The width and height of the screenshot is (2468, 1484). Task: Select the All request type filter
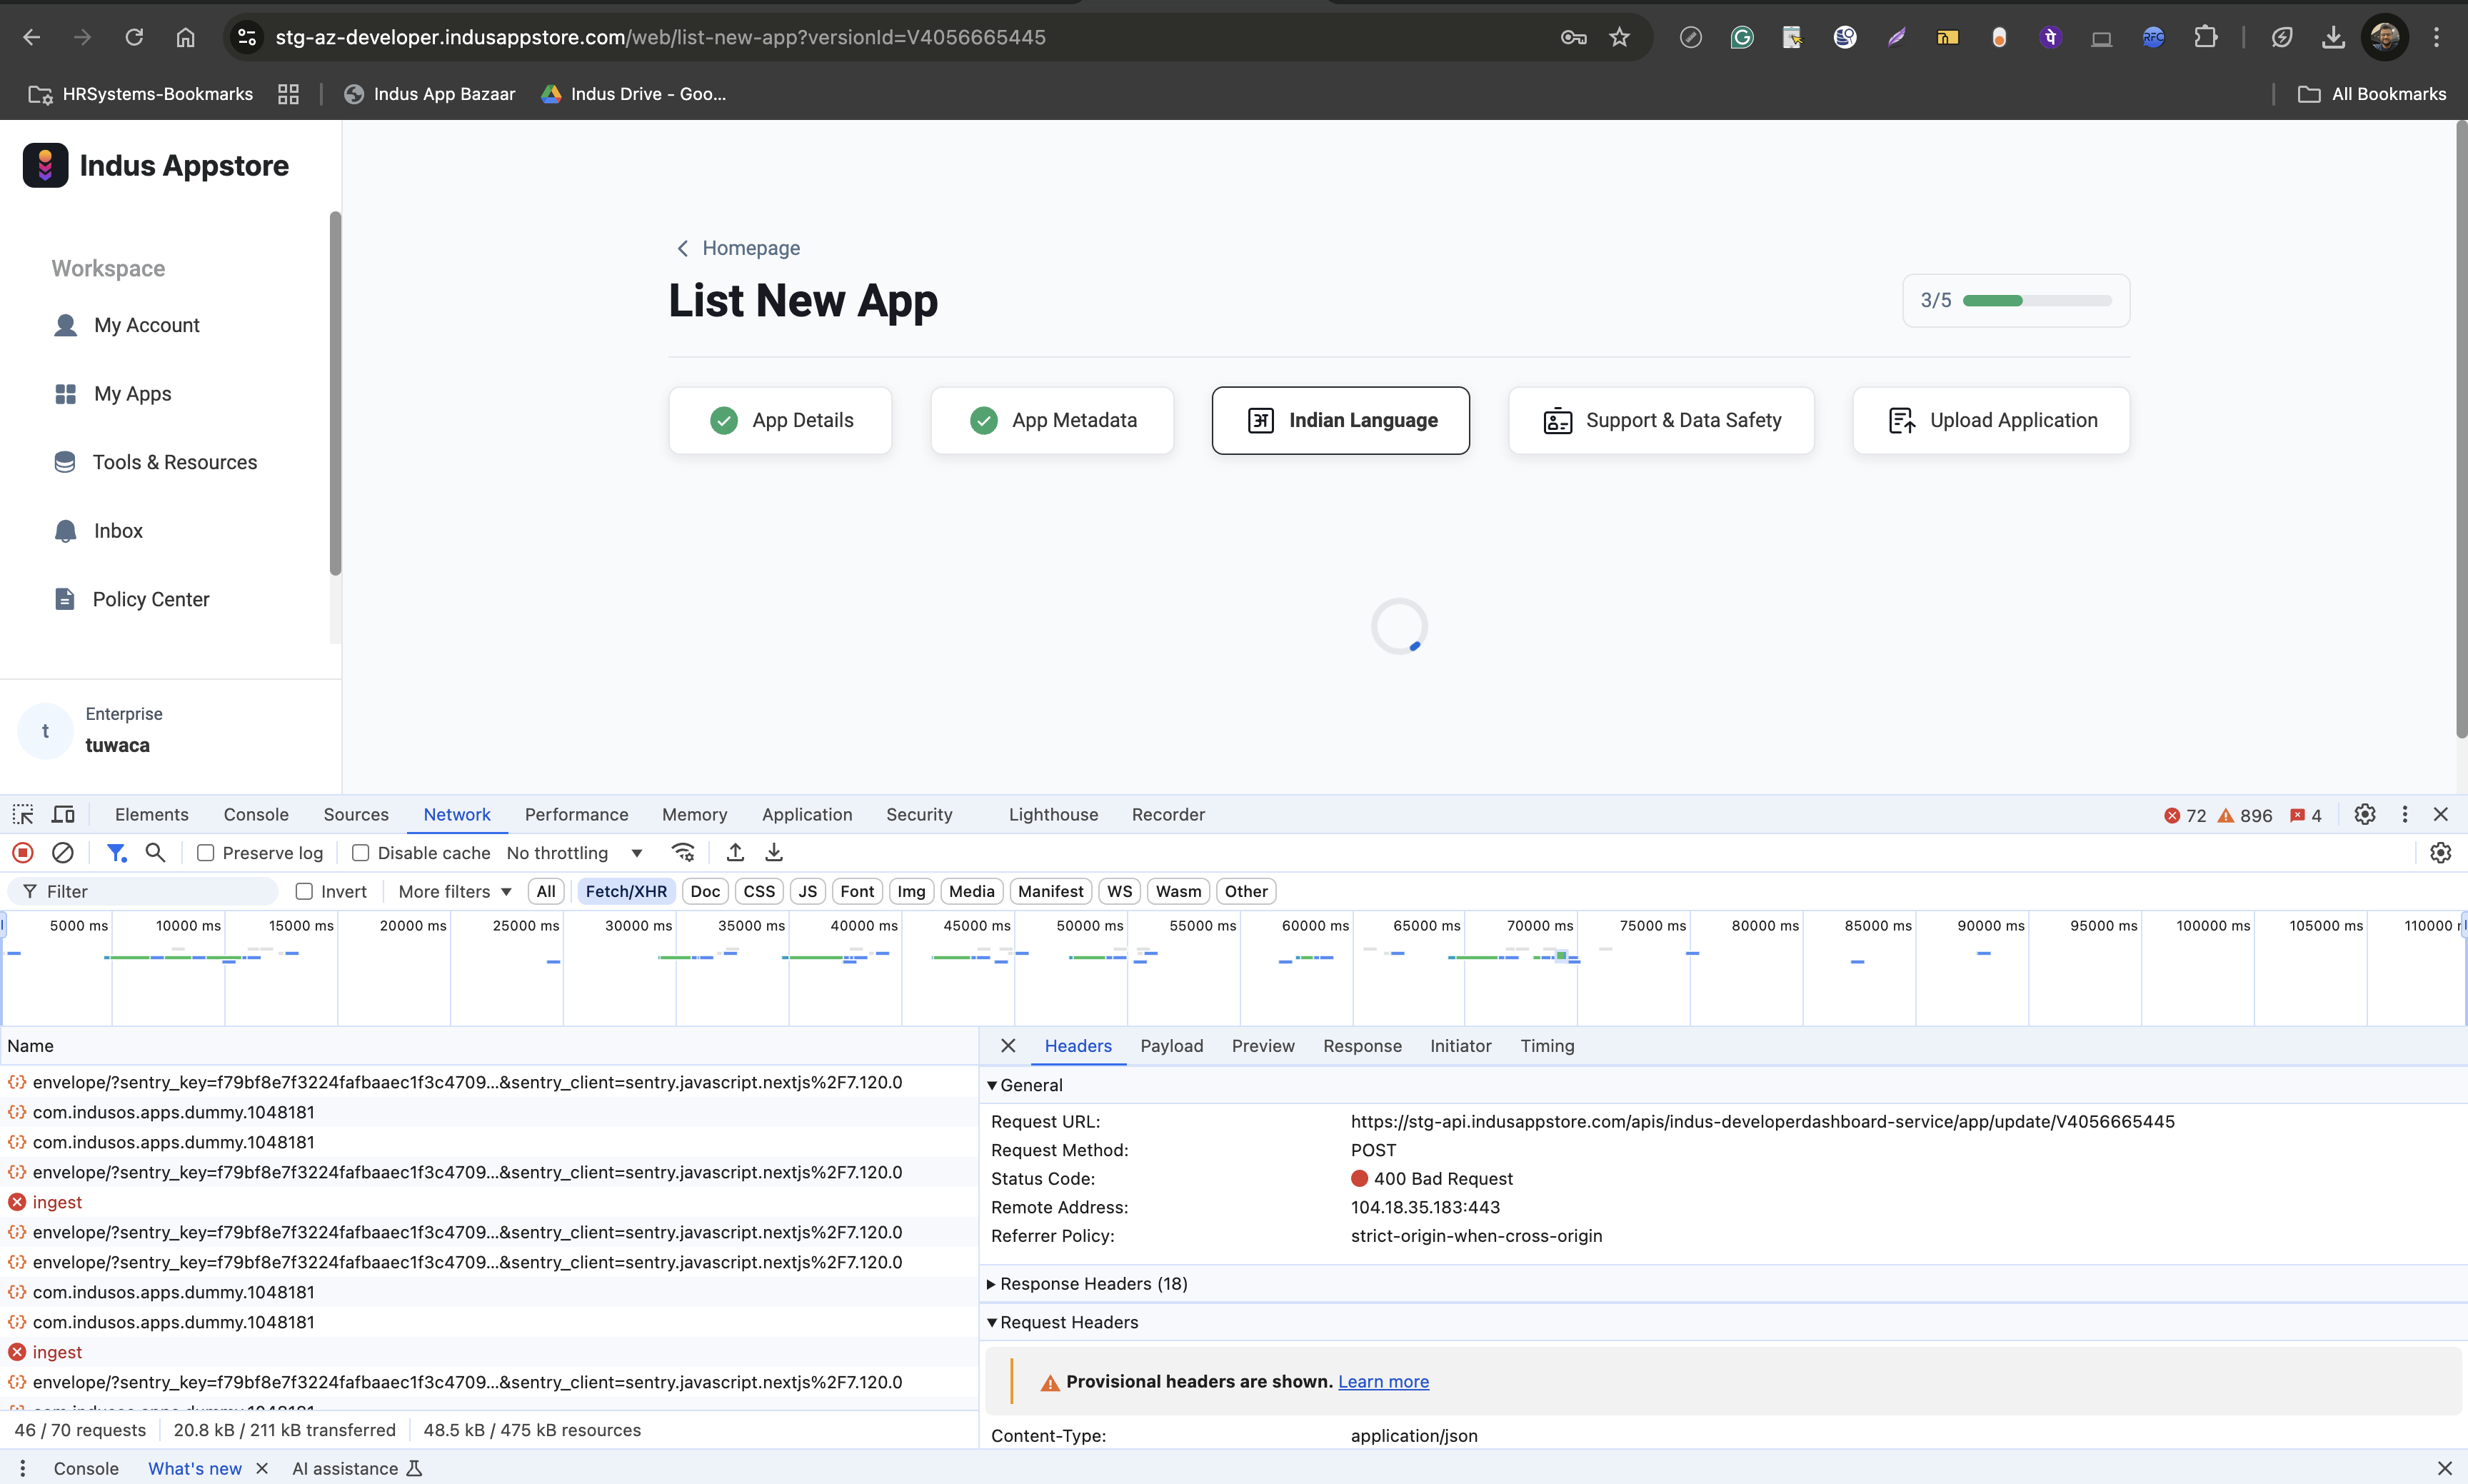(x=546, y=891)
